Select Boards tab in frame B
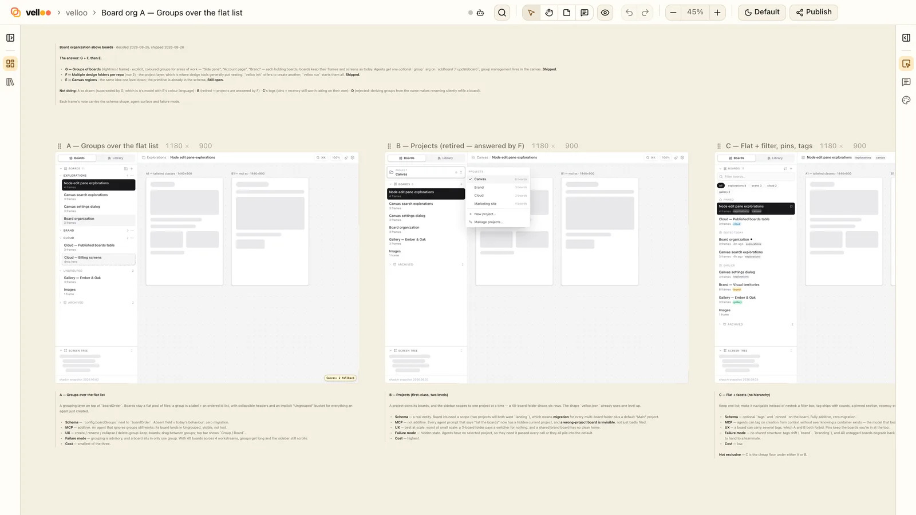Viewport: 916px width, 515px height. pyautogui.click(x=407, y=158)
